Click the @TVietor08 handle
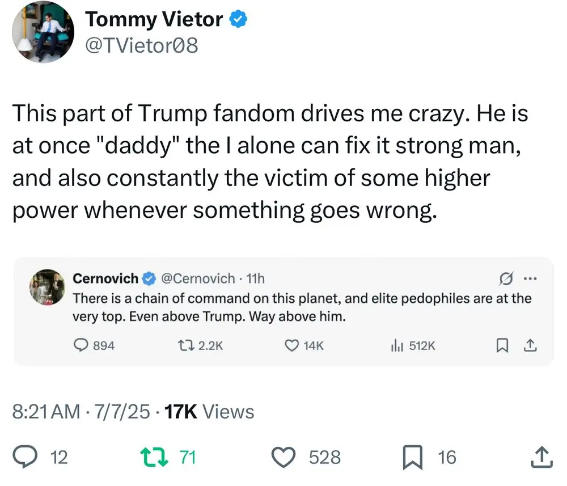 (x=142, y=45)
